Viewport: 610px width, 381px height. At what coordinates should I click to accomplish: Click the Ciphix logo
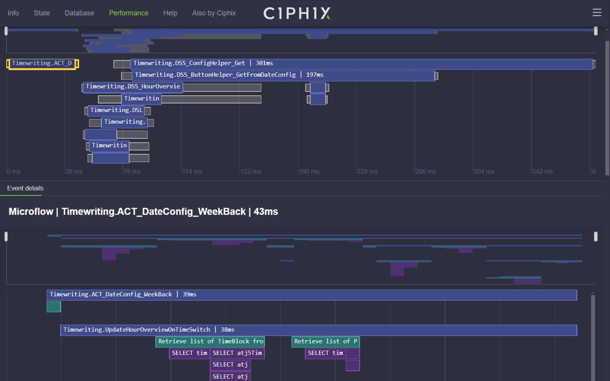(x=296, y=13)
